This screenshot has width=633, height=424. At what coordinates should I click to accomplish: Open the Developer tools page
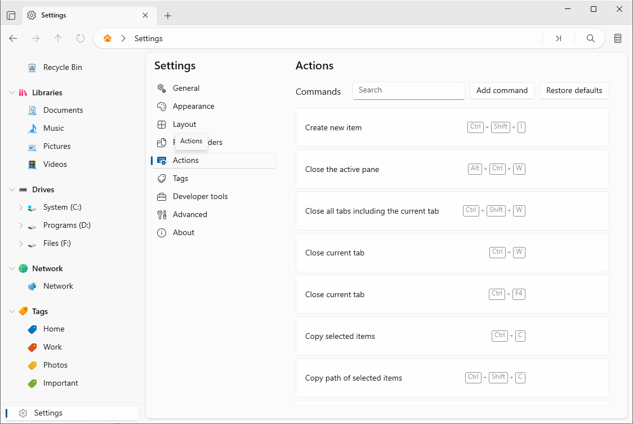[213, 196]
